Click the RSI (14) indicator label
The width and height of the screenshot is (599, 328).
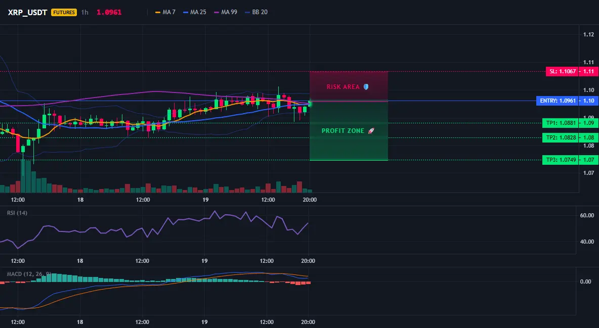pos(17,213)
